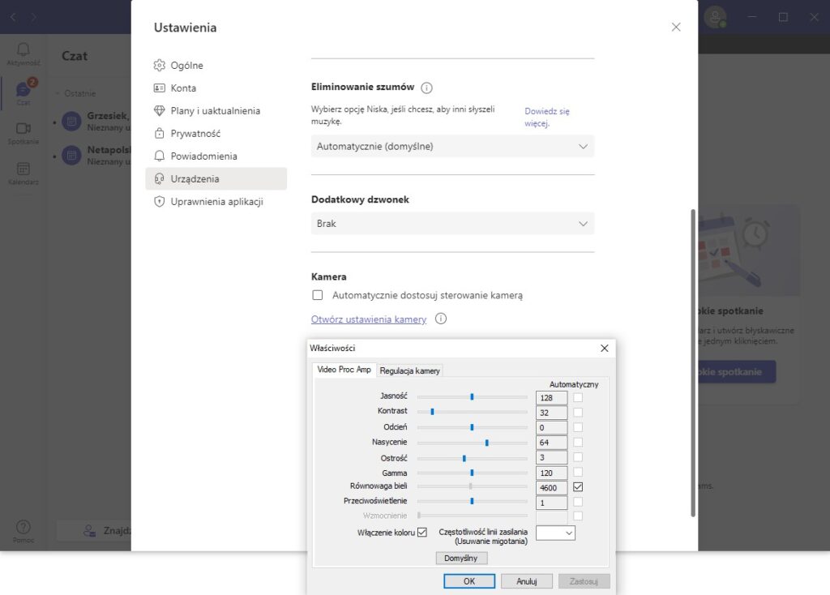The width and height of the screenshot is (830, 595).
Task: Click the Powiadomienia bell icon
Action: pos(160,156)
